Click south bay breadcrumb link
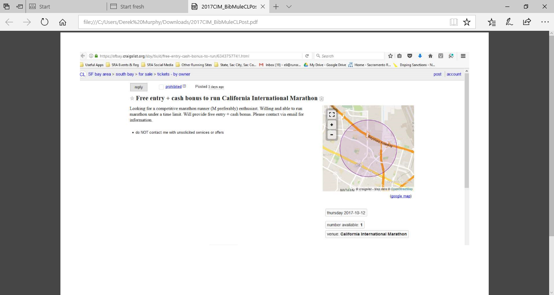Image resolution: width=554 pixels, height=295 pixels. (x=125, y=74)
